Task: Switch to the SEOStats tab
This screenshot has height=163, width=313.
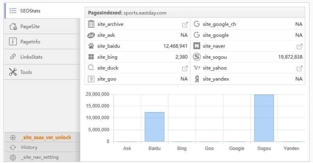Action: (x=42, y=11)
